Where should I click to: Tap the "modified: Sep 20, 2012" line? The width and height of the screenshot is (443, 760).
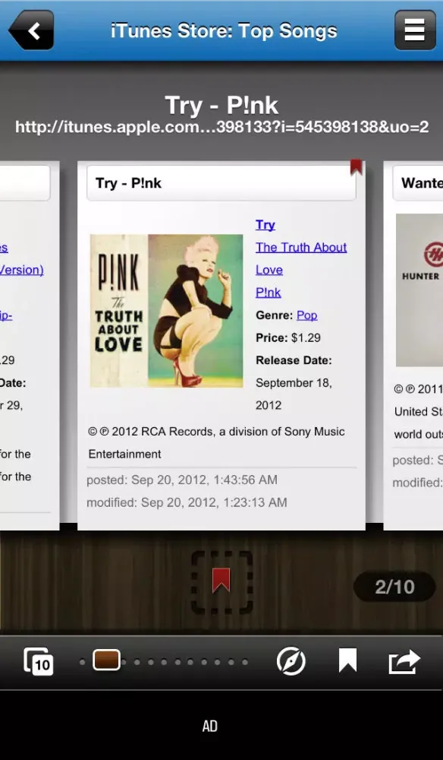click(x=187, y=502)
